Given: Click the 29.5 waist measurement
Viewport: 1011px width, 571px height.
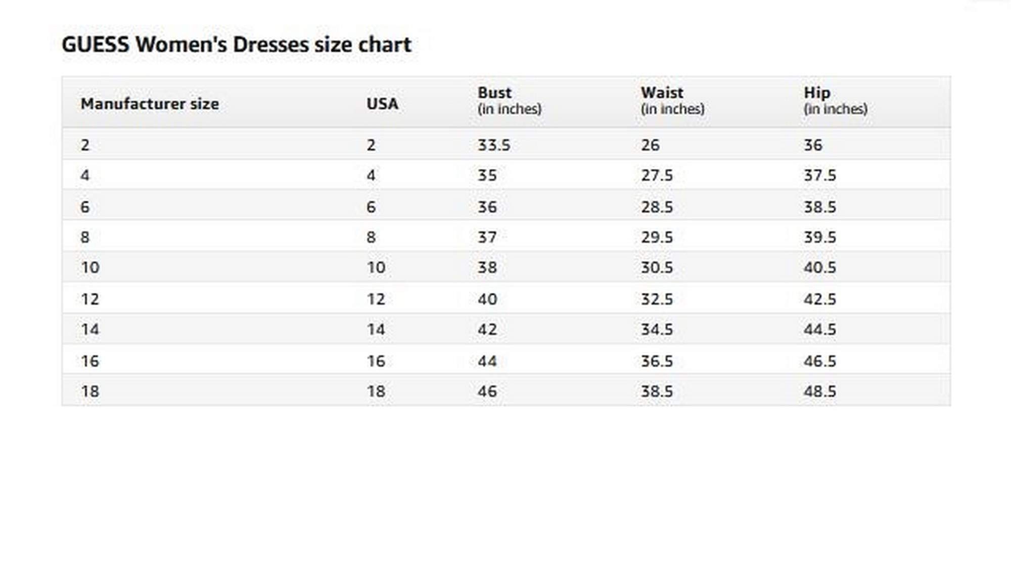Looking at the screenshot, I should (657, 237).
